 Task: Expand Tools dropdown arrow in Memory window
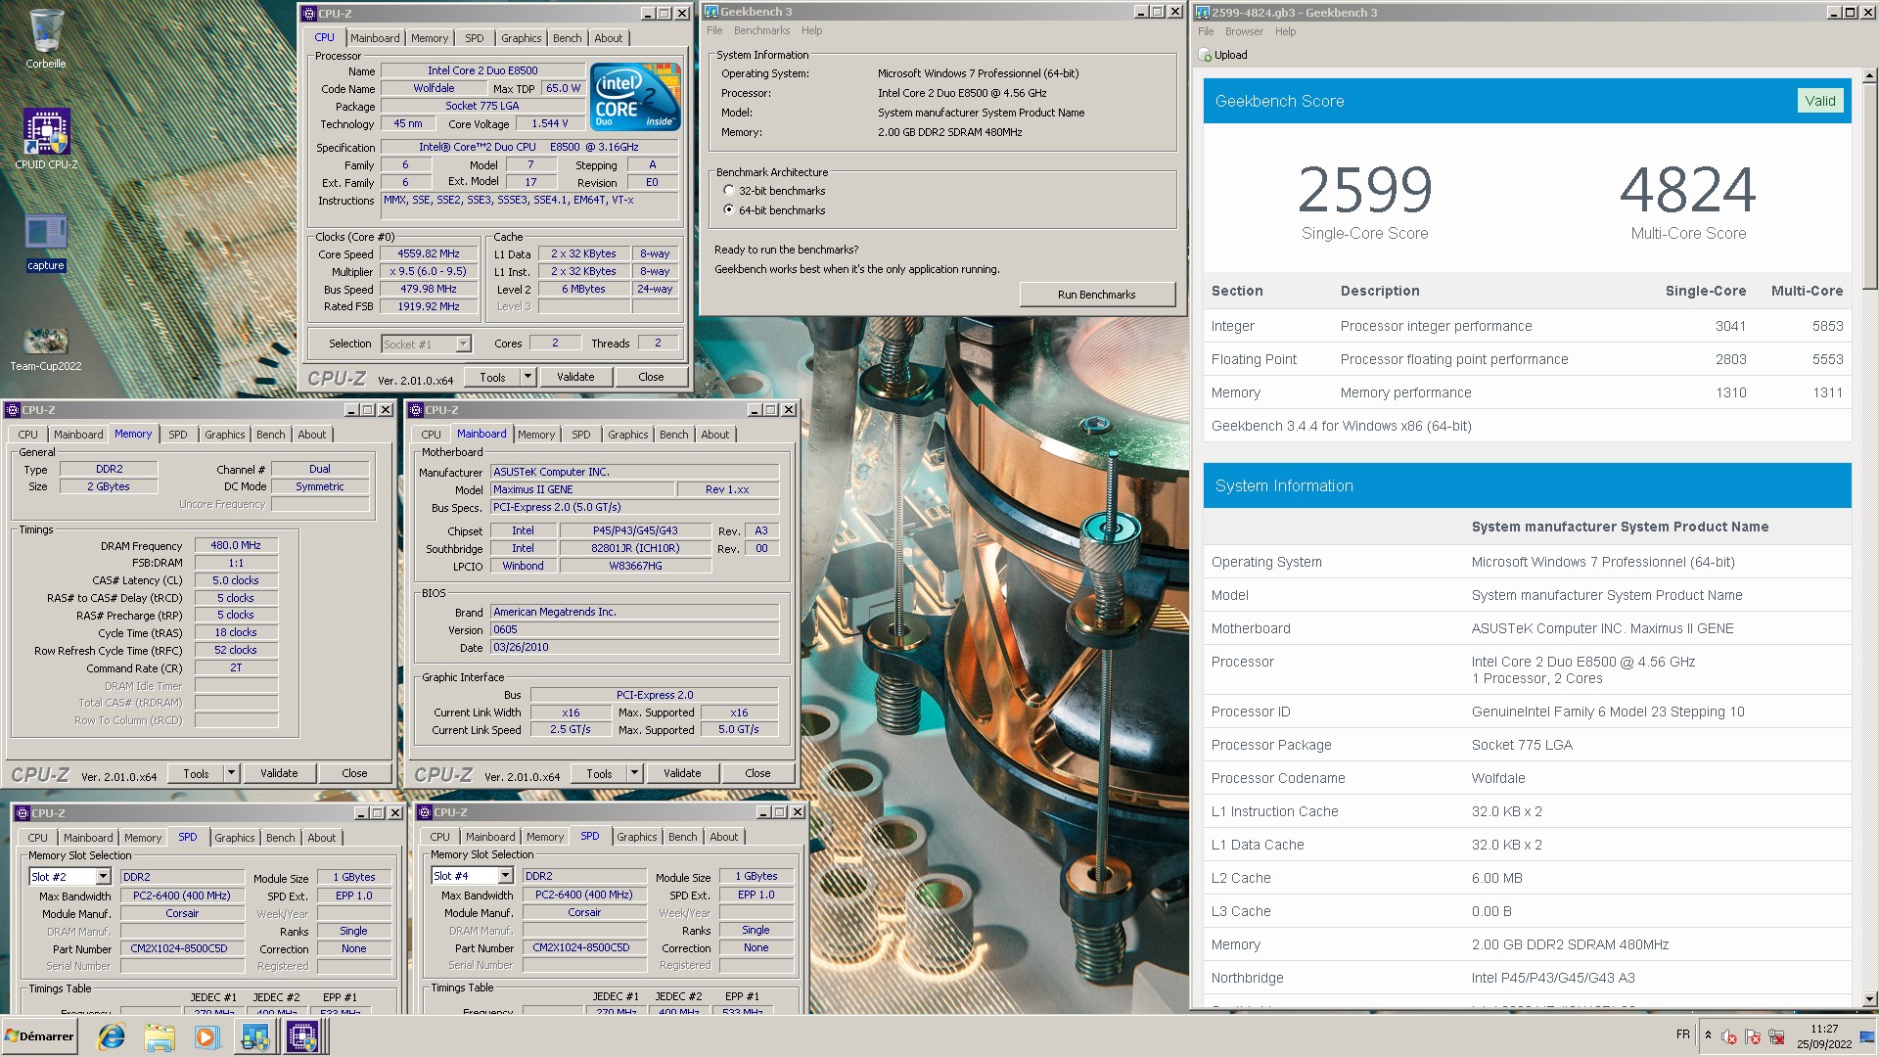(232, 772)
